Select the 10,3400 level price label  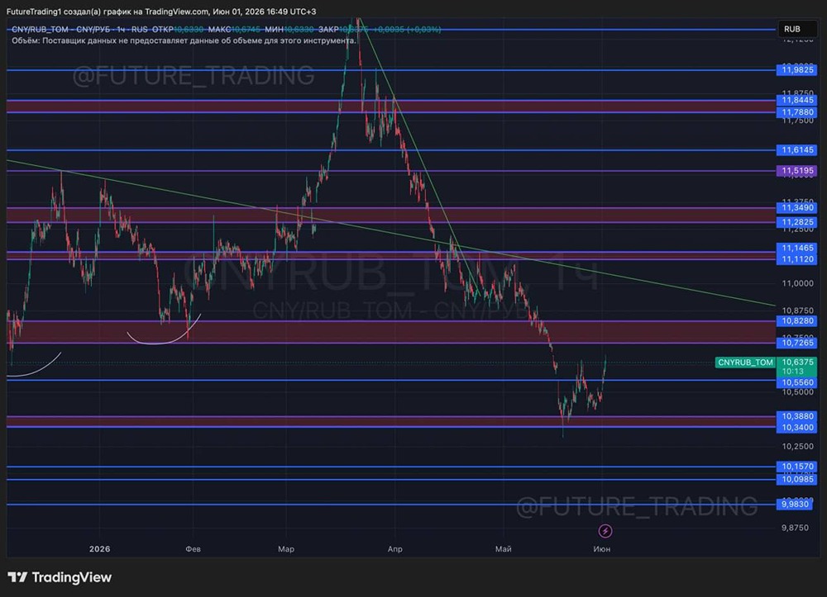coord(797,427)
